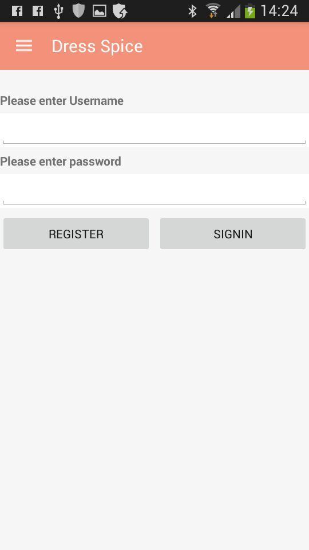Screen dimensions: 309x550
Task: Tap the mobile signal strength icon
Action: click(233, 12)
